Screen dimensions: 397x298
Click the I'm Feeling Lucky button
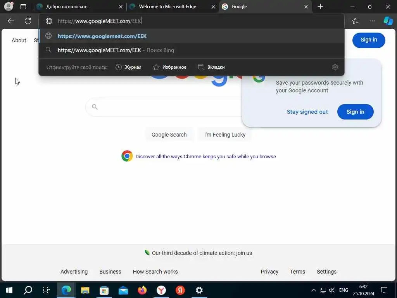point(224,135)
